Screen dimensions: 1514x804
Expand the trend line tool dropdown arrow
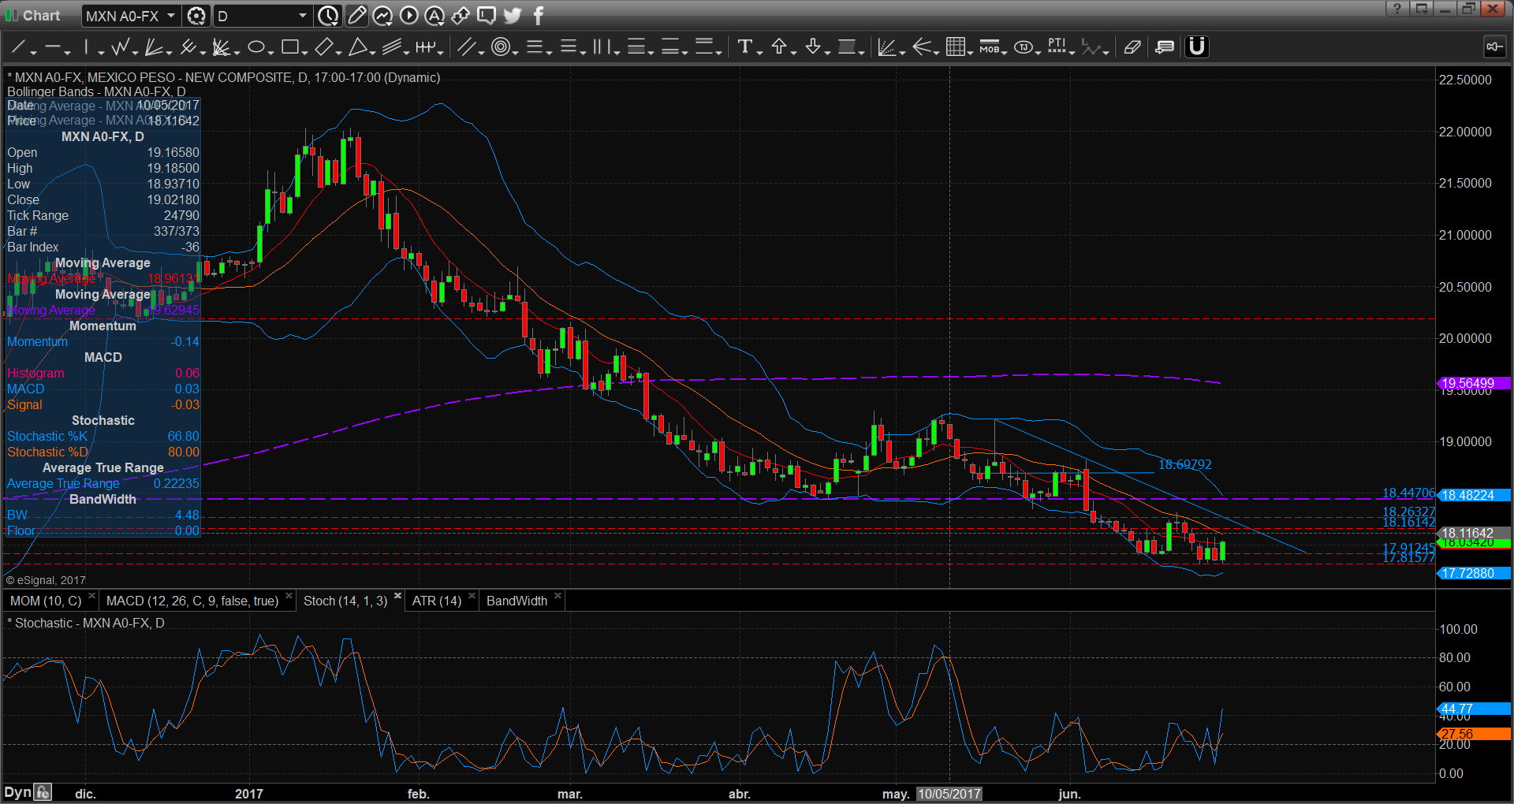34,52
